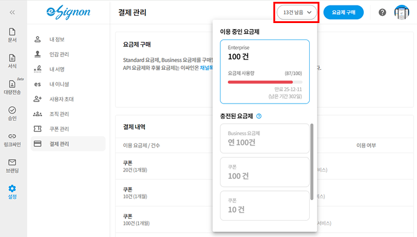Screen dimensions: 417x237
Task: Click the 충전된 요금제 heading text
Action: (x=236, y=116)
